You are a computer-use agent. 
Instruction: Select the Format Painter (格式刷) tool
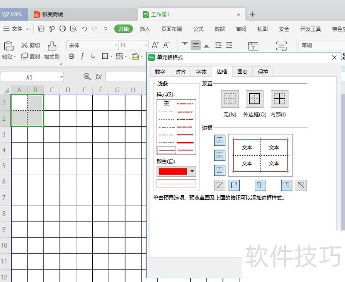click(52, 50)
